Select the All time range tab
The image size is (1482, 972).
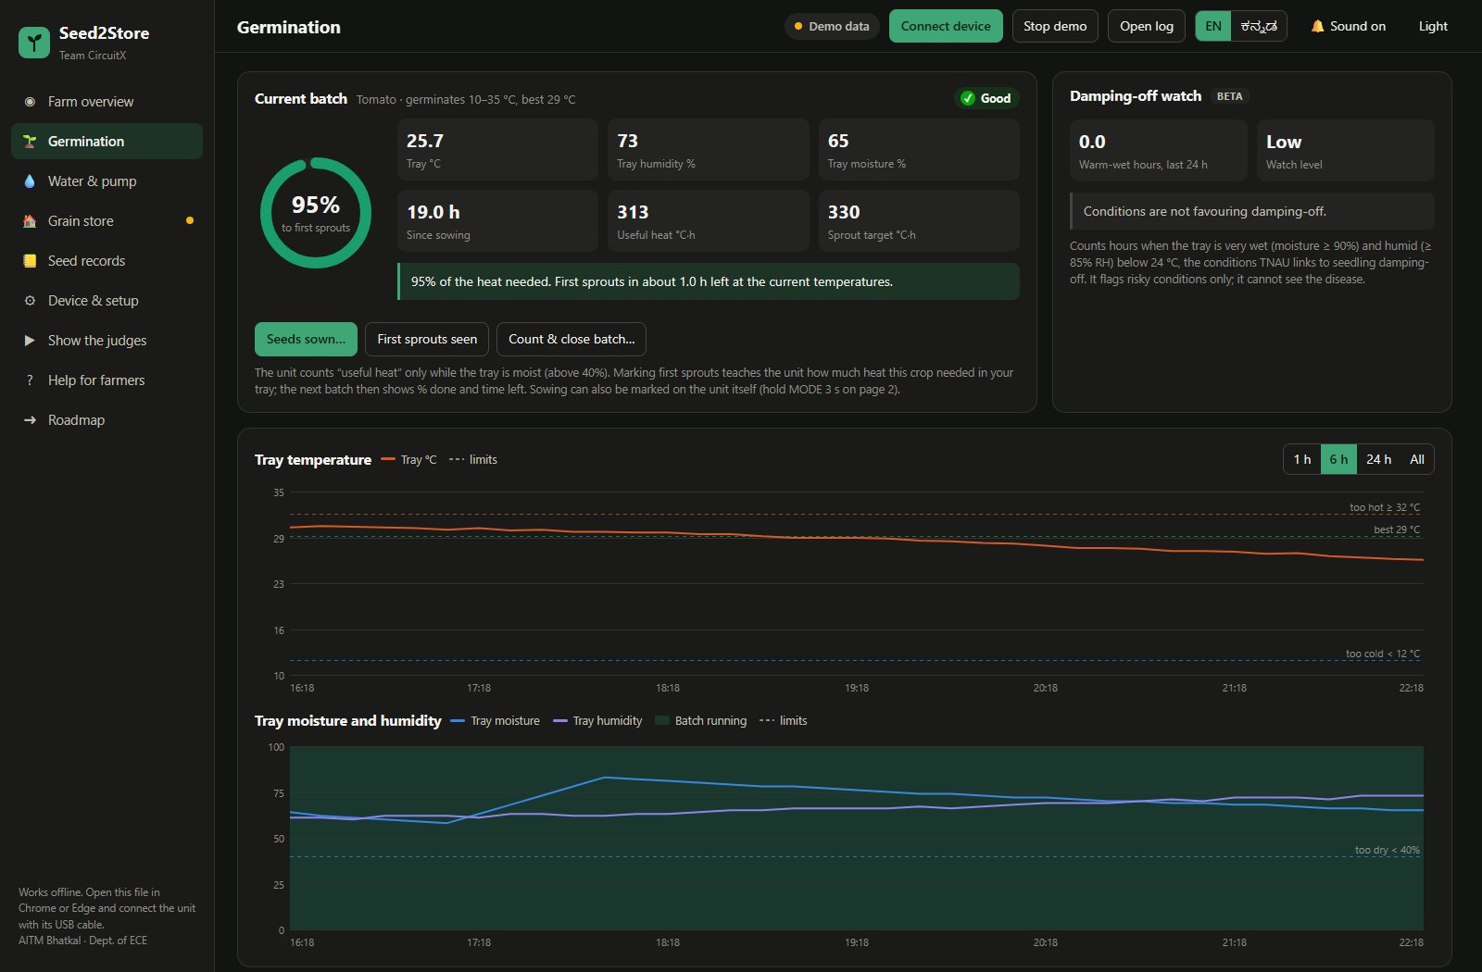(1417, 459)
